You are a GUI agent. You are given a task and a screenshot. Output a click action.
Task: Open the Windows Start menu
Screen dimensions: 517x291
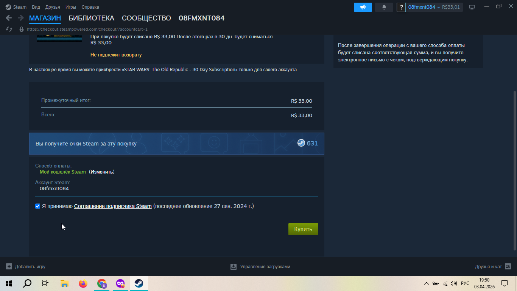(9, 283)
